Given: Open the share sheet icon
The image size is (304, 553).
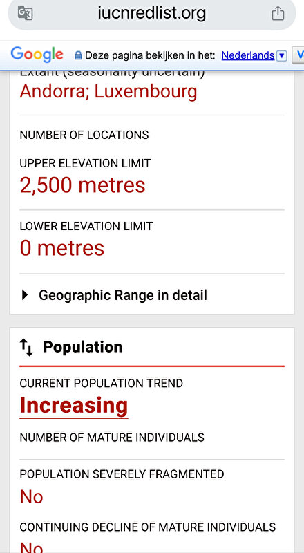Looking at the screenshot, I should 278,13.
